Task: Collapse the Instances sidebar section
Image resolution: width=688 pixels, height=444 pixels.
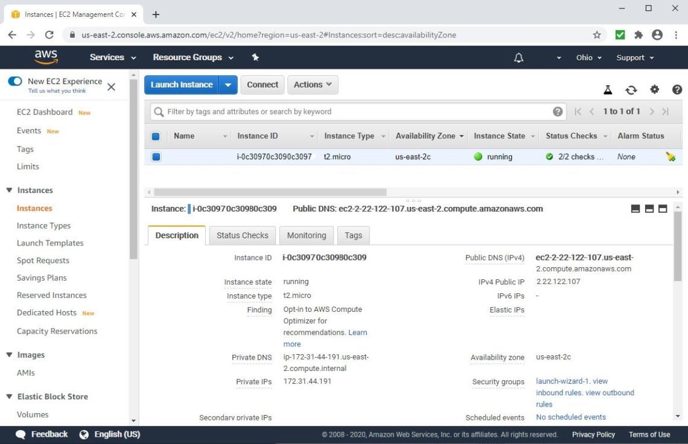Action: 9,190
